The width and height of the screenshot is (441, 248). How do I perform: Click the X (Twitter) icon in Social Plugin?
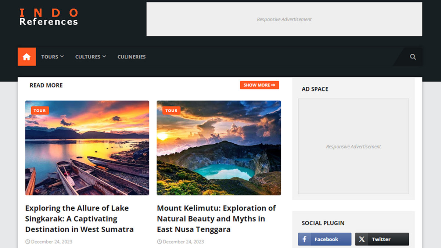[362, 239]
